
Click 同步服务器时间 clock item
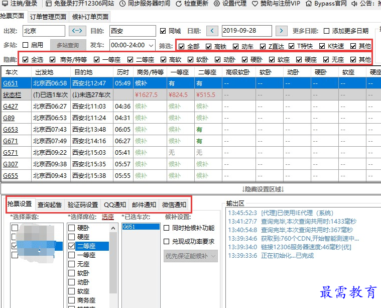(x=145, y=4)
